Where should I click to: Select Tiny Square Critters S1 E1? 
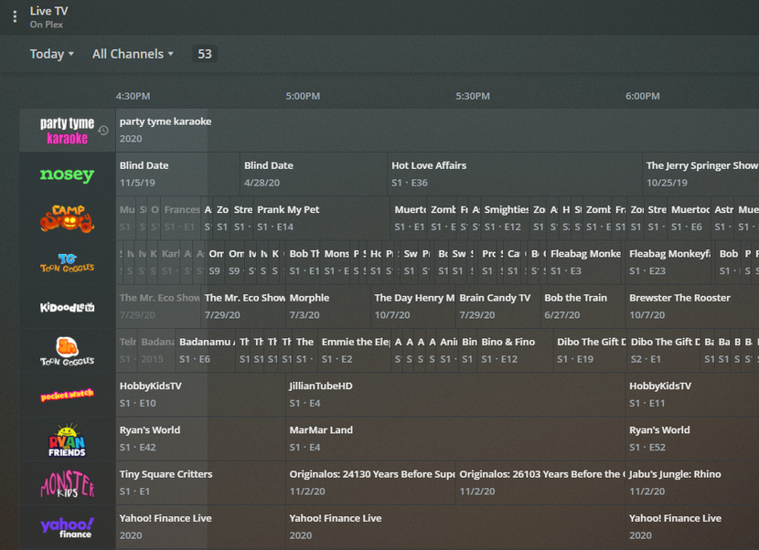click(200, 482)
